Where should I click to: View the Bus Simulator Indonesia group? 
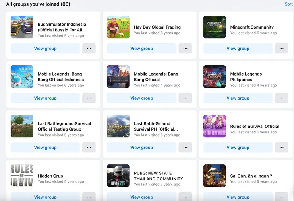(45, 49)
